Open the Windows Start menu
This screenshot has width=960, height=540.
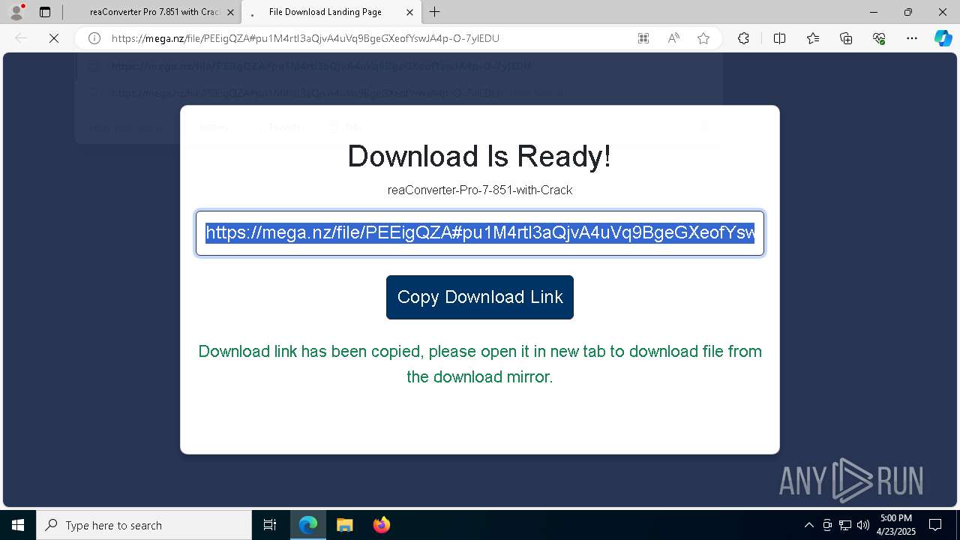[18, 525]
